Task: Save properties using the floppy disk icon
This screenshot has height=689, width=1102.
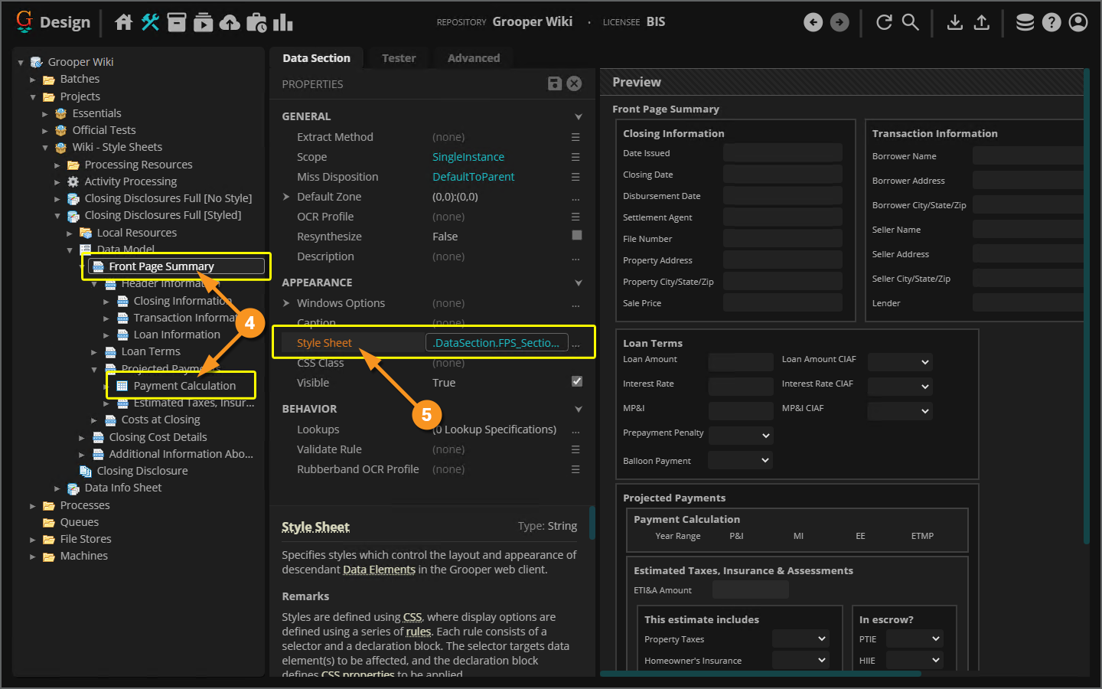Action: tap(555, 83)
